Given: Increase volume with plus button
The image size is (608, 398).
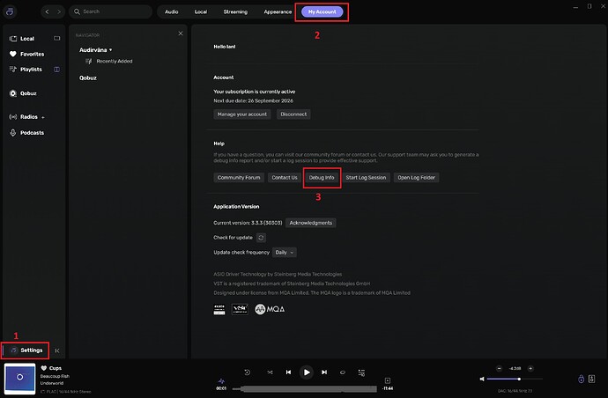Looking at the screenshot, I should coord(530,369).
